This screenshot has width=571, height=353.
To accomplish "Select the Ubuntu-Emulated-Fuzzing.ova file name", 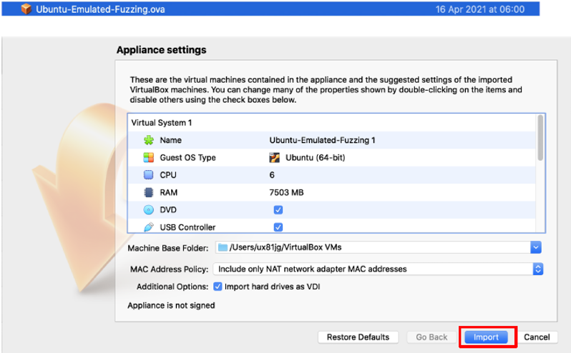I will coord(100,9).
